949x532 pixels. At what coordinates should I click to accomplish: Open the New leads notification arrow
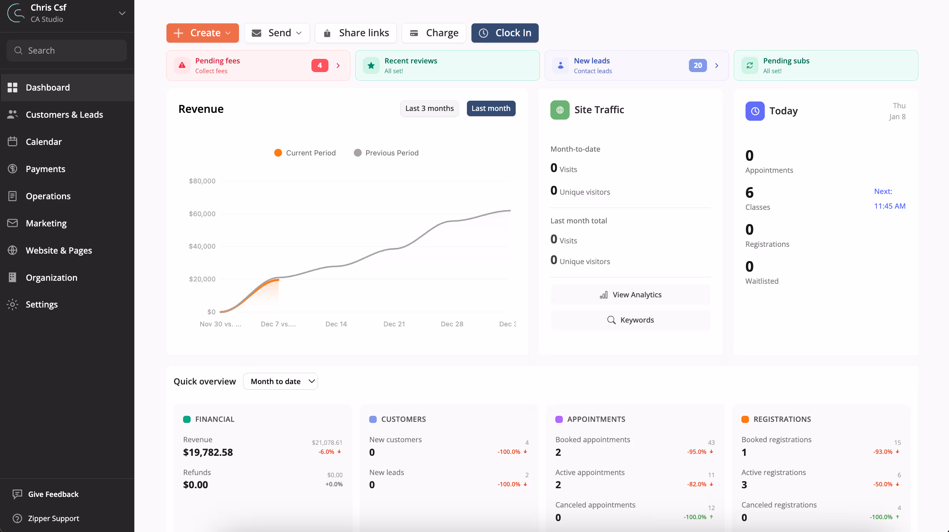[x=716, y=65]
